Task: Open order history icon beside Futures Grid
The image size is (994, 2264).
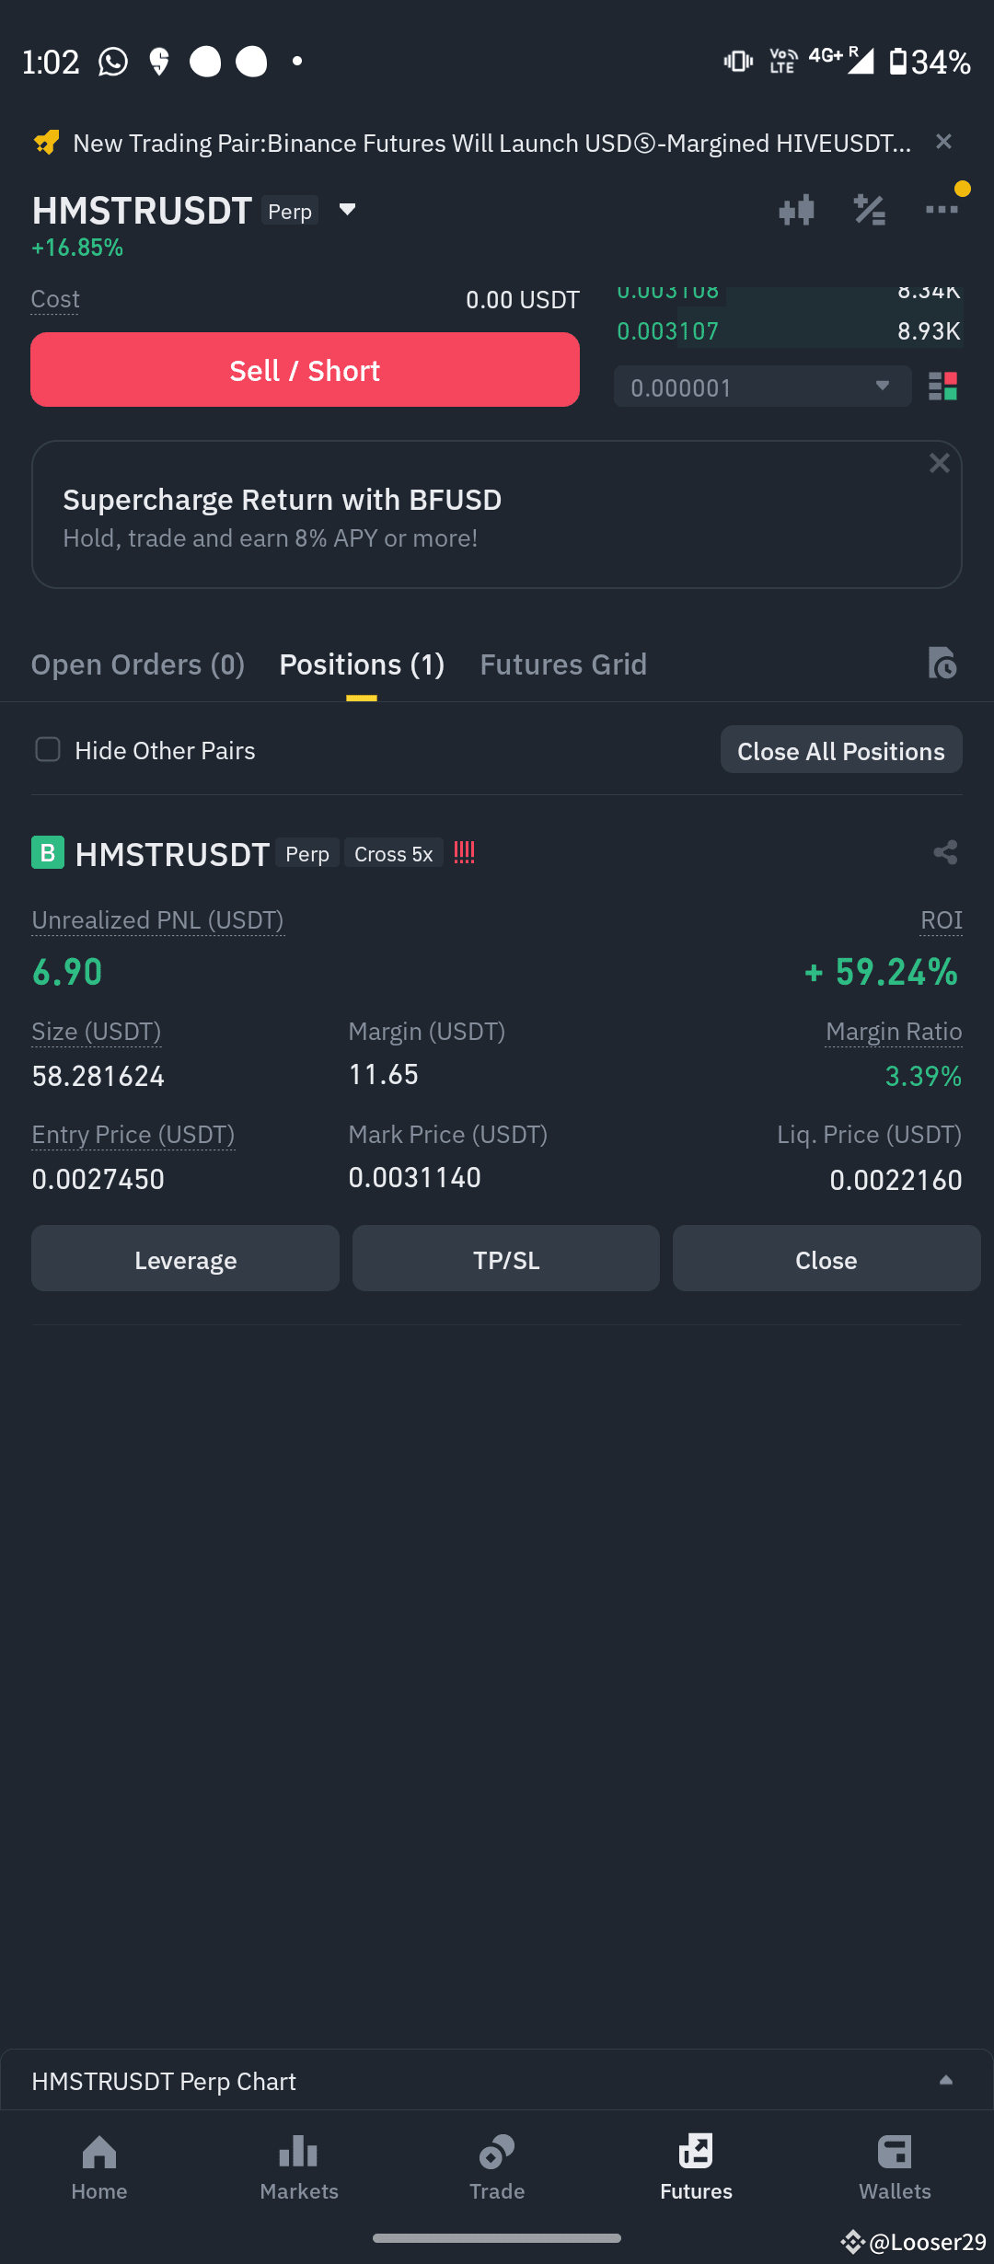Action: click(x=942, y=664)
